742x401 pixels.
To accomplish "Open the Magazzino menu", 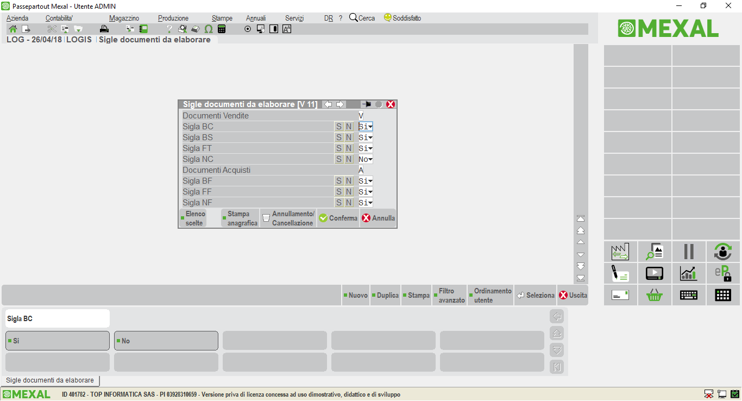I will pos(124,18).
